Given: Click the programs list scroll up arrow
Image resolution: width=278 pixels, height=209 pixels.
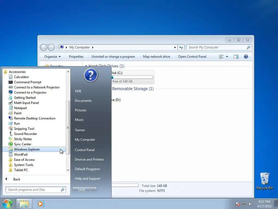Looking at the screenshot, I should (68, 72).
